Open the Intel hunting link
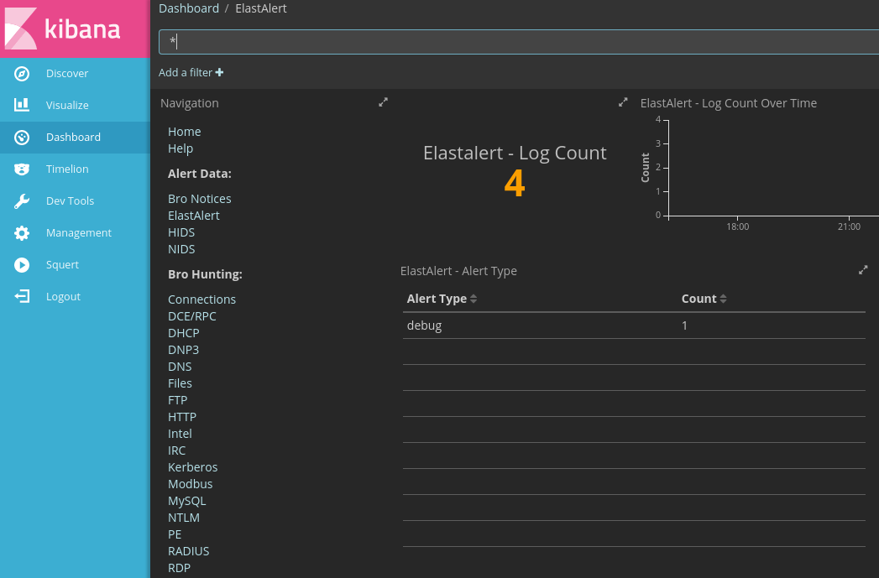Image resolution: width=879 pixels, height=578 pixels. click(x=180, y=434)
